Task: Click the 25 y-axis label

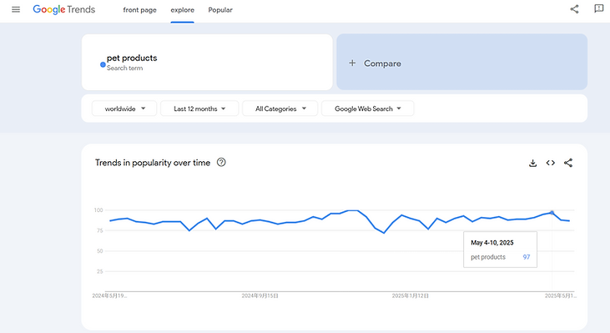Action: (100, 271)
